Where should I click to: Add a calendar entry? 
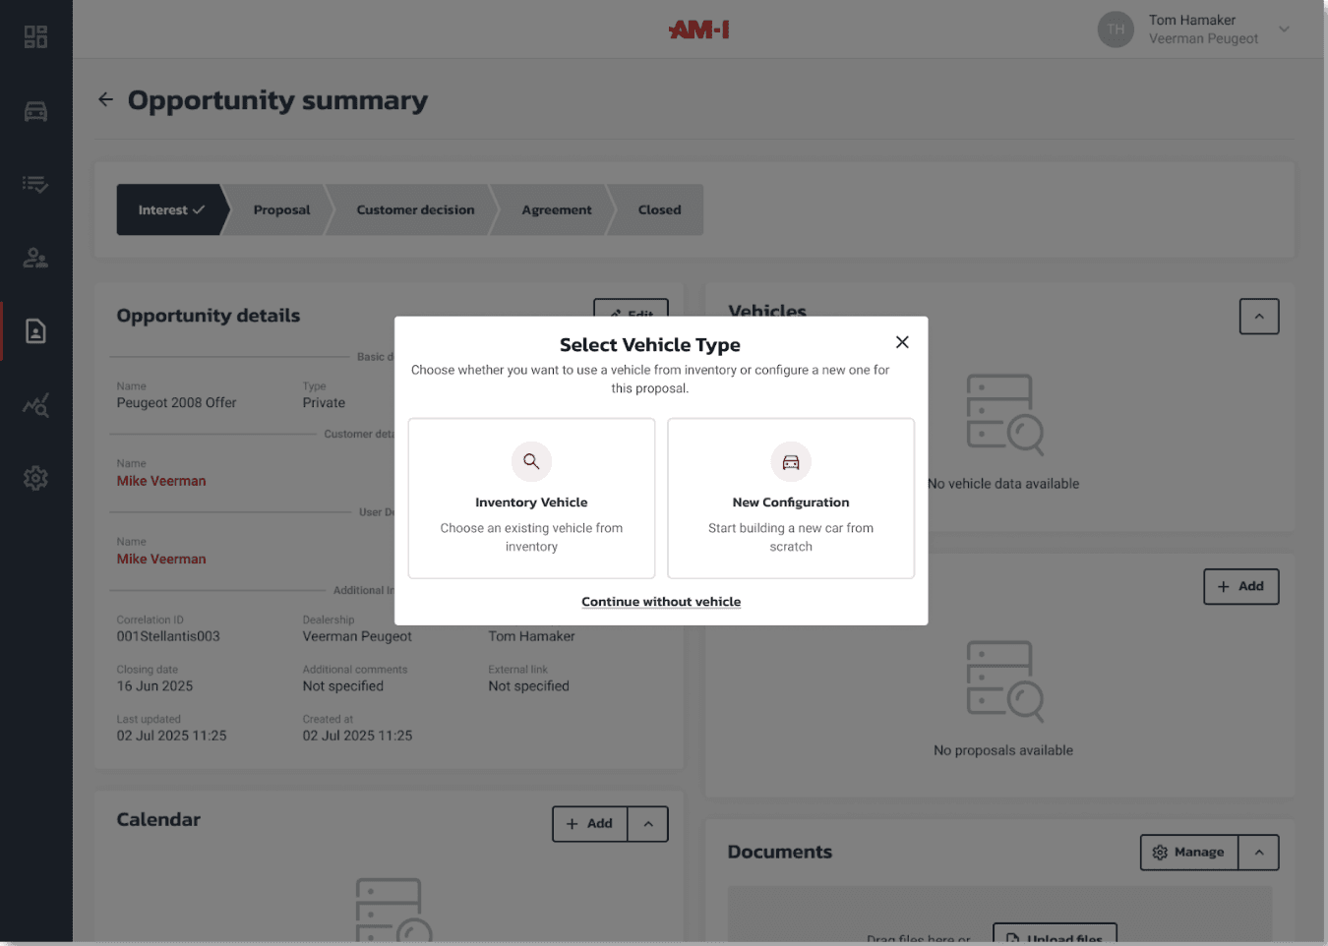(x=590, y=824)
